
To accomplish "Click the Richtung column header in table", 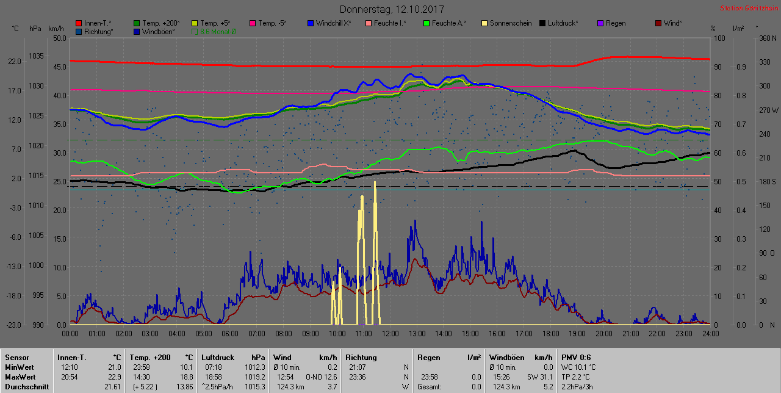I will click(x=361, y=358).
